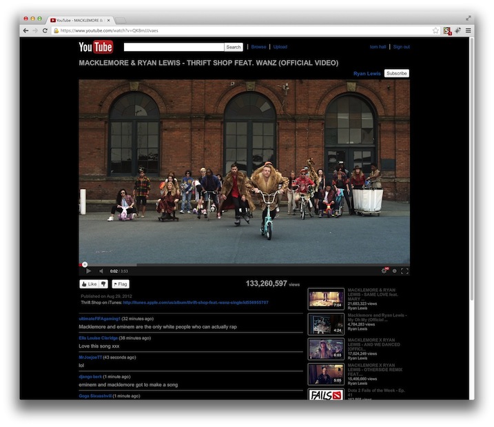
Task: Open the tom hall account link
Action: 378,47
